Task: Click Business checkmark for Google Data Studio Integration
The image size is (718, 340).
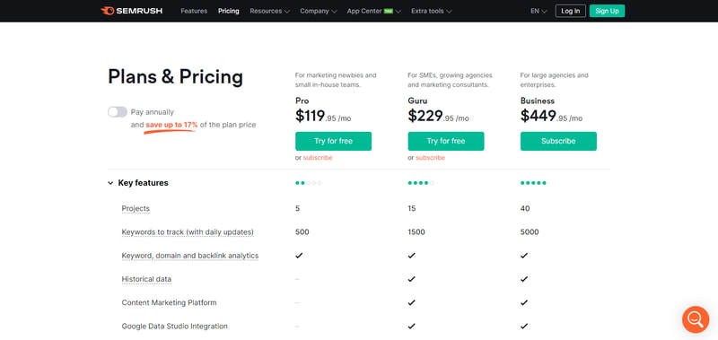Action: pyautogui.click(x=524, y=327)
